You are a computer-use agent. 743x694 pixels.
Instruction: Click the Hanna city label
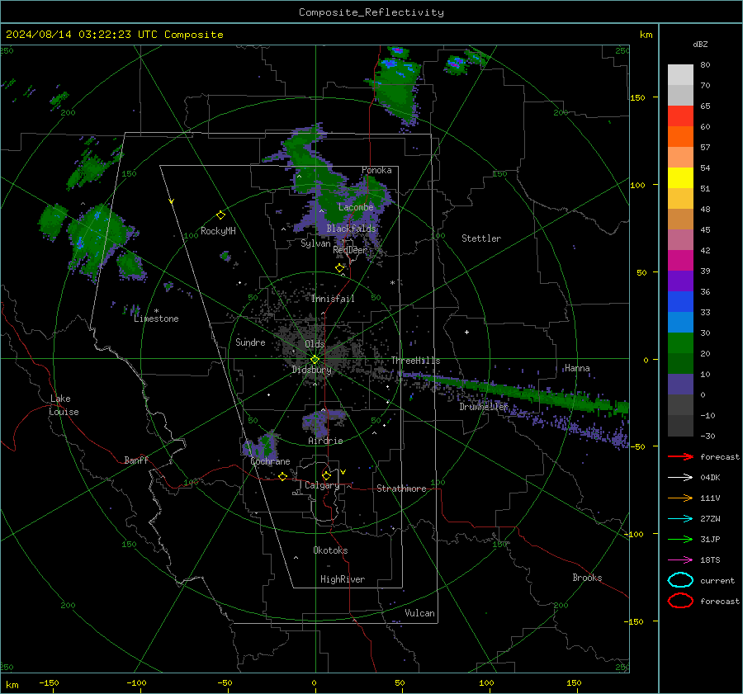(577, 368)
